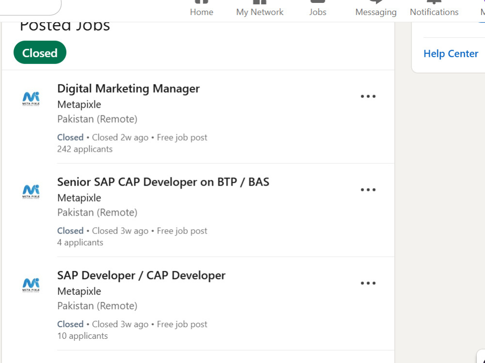Click Metapixle logo beside Senior SAP CAP Developer

coord(31,192)
